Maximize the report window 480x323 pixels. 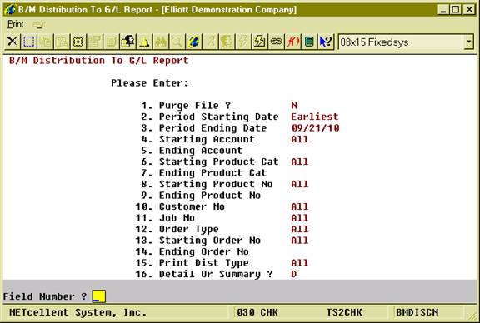coord(456,10)
